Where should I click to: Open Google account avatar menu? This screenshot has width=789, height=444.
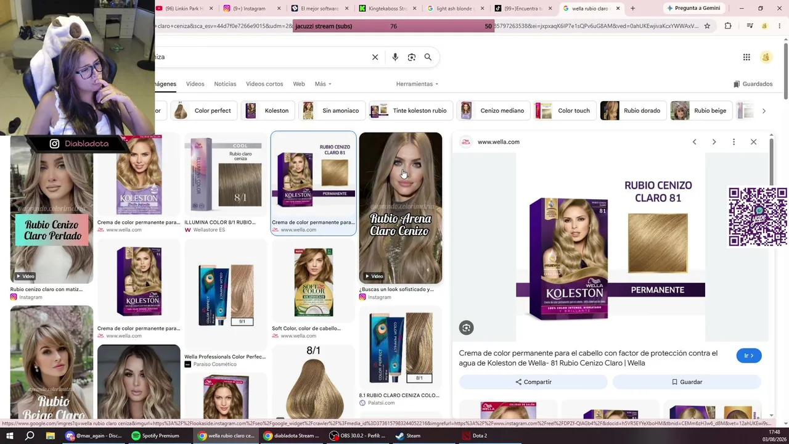766,57
